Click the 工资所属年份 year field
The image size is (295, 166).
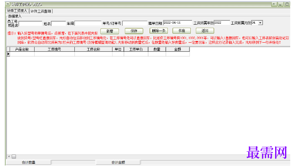point(221,23)
